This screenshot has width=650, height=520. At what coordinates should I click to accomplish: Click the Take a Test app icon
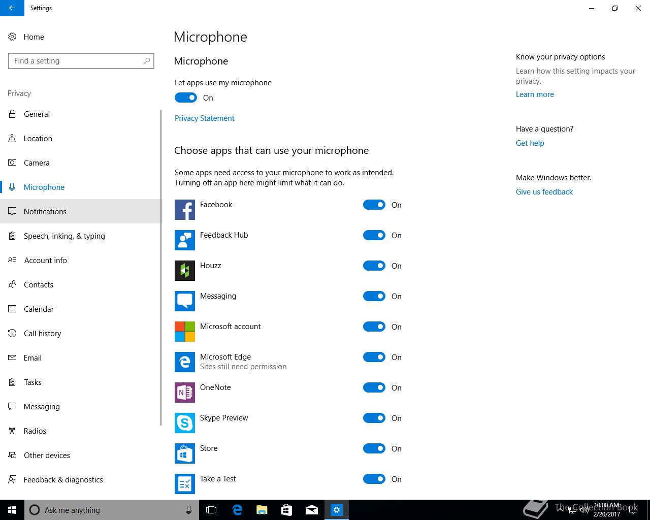point(185,484)
